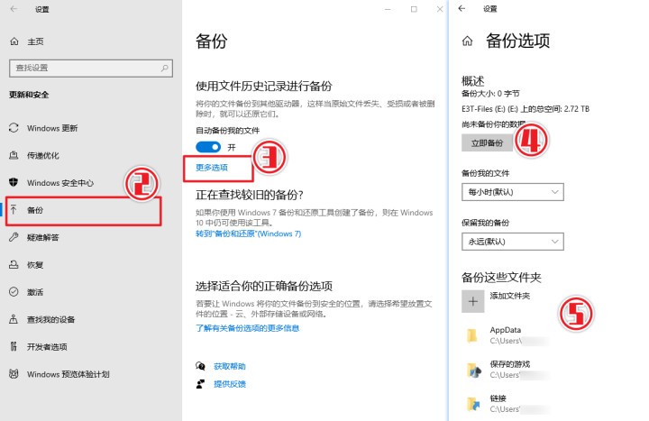Click the plus icon for 添加文件夹

click(472, 301)
